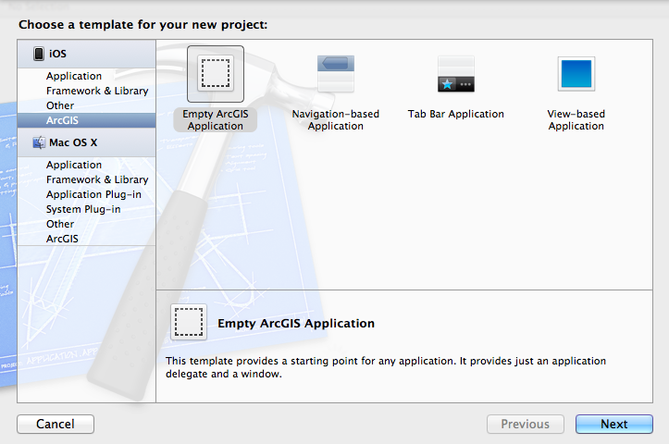Screen dimensions: 669x444
Task: Select the Empty ArcGIS Application template icon
Action: (215, 74)
